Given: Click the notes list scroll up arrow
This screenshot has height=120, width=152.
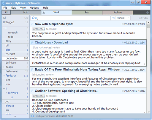Looking at the screenshot, I should tap(148, 23).
